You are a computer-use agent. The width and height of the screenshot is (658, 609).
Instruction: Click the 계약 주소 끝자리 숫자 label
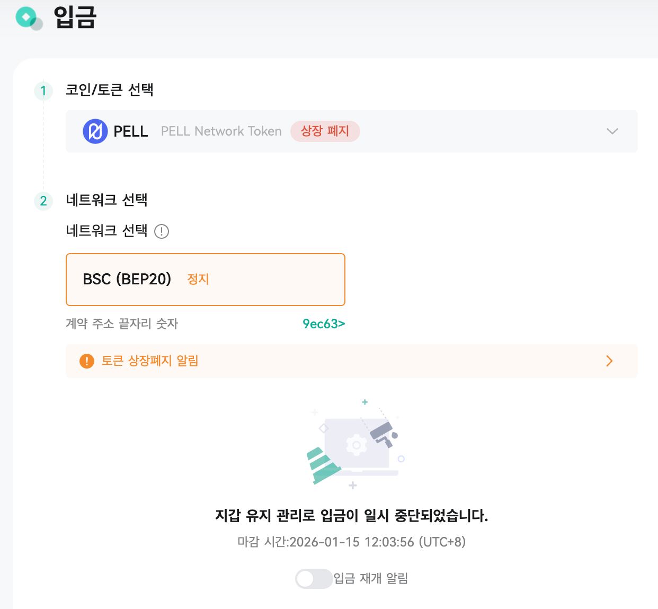click(x=122, y=324)
